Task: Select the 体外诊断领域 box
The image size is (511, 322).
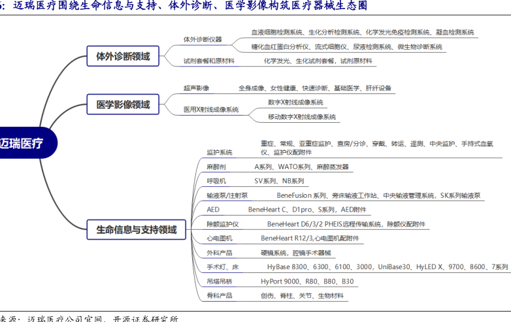Action: (x=123, y=56)
